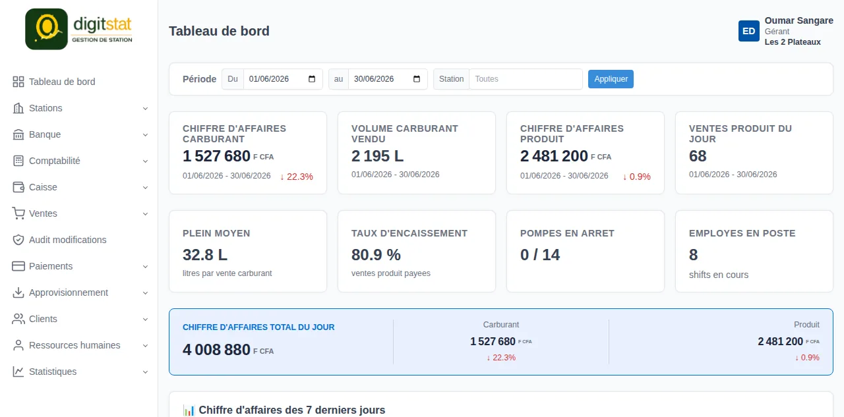Click the Les 2 Plateaux station label
Image resolution: width=844 pixels, height=417 pixels.
pos(793,42)
